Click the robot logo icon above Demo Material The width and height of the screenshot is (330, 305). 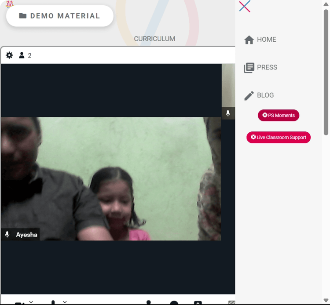(x=10, y=4)
